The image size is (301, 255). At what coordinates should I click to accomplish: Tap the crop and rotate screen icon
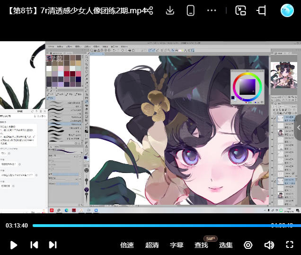pyautogui.click(x=261, y=10)
